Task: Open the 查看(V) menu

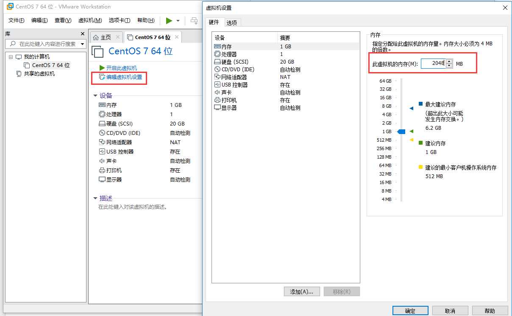Action: [x=63, y=20]
